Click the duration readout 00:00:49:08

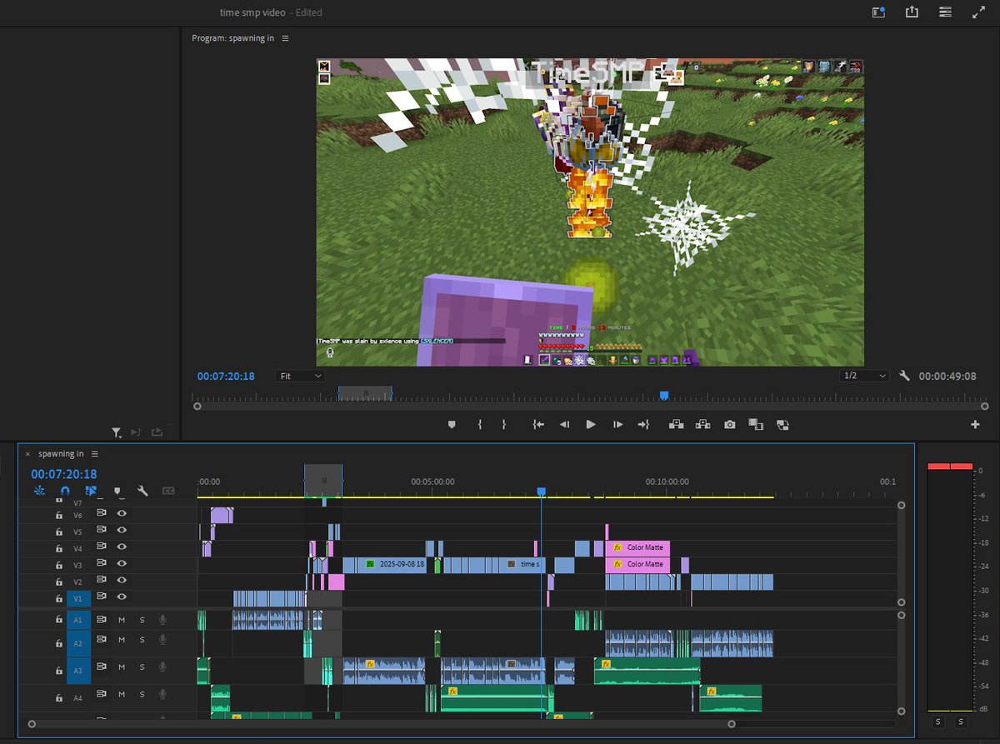click(x=947, y=377)
